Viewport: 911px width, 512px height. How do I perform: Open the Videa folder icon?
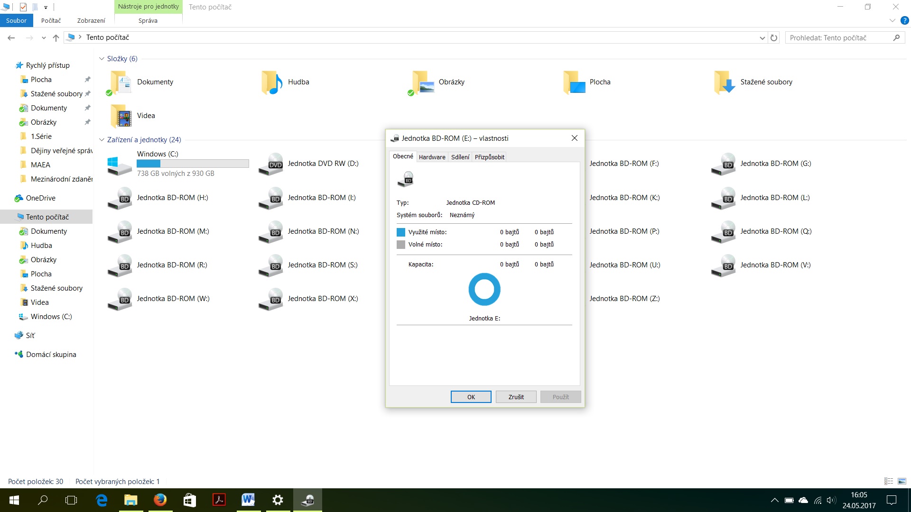click(121, 116)
